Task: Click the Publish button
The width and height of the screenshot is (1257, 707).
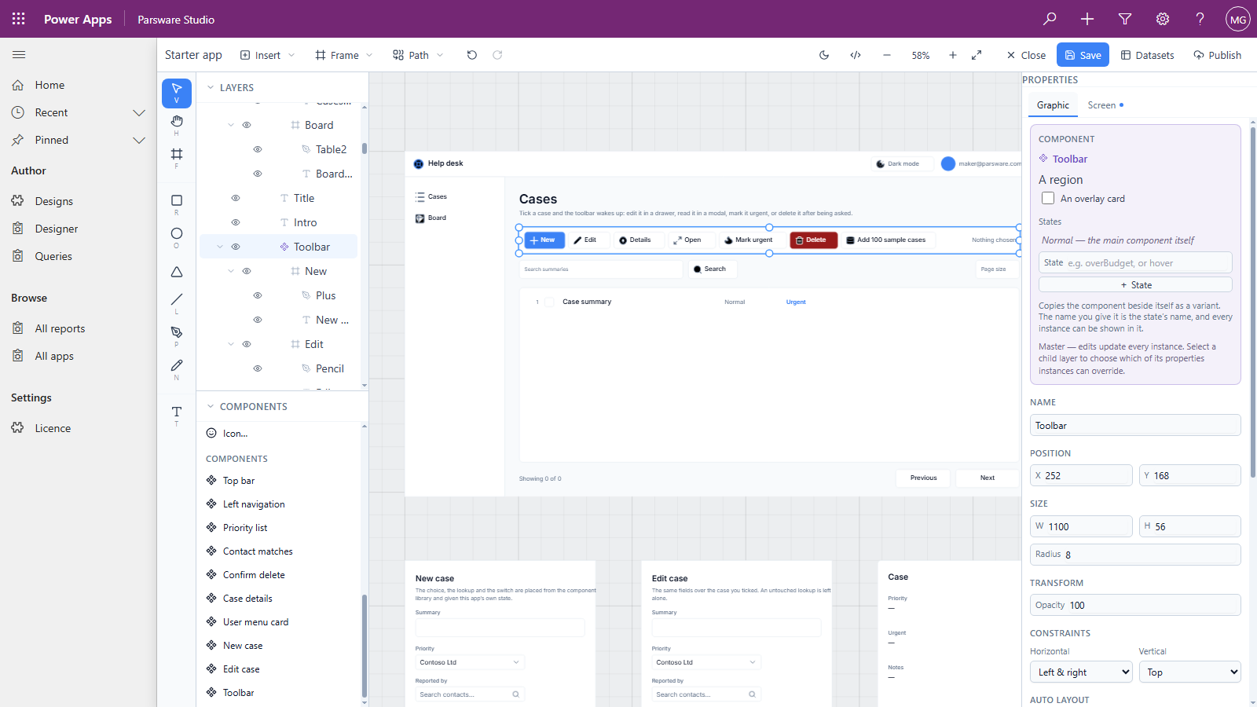Action: (x=1217, y=55)
